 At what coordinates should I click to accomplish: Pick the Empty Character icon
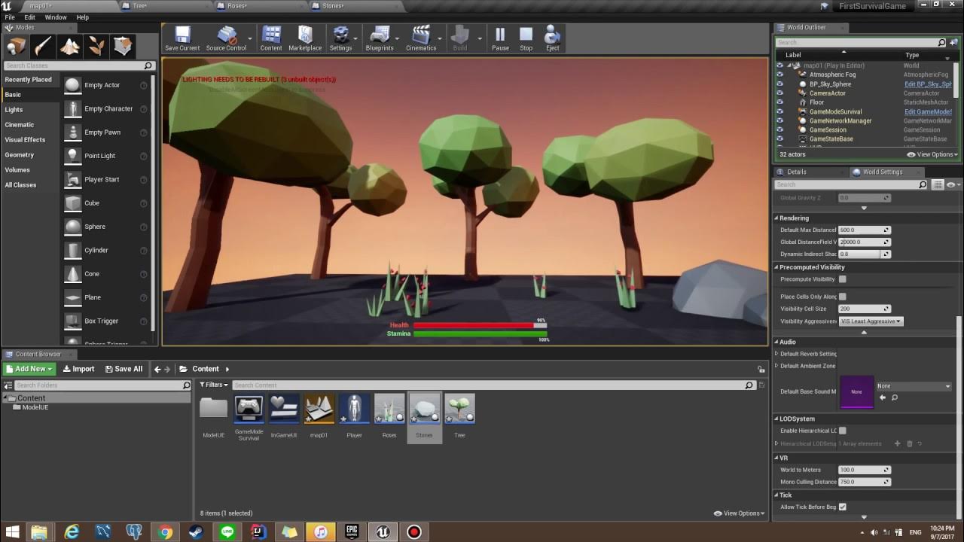coord(72,108)
